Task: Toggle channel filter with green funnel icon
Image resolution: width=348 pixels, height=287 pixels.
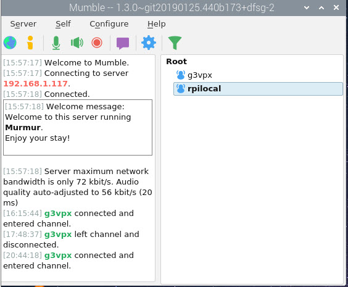Action: click(175, 43)
